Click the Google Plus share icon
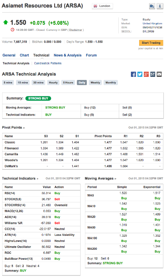The image size is (166, 278). point(146,74)
